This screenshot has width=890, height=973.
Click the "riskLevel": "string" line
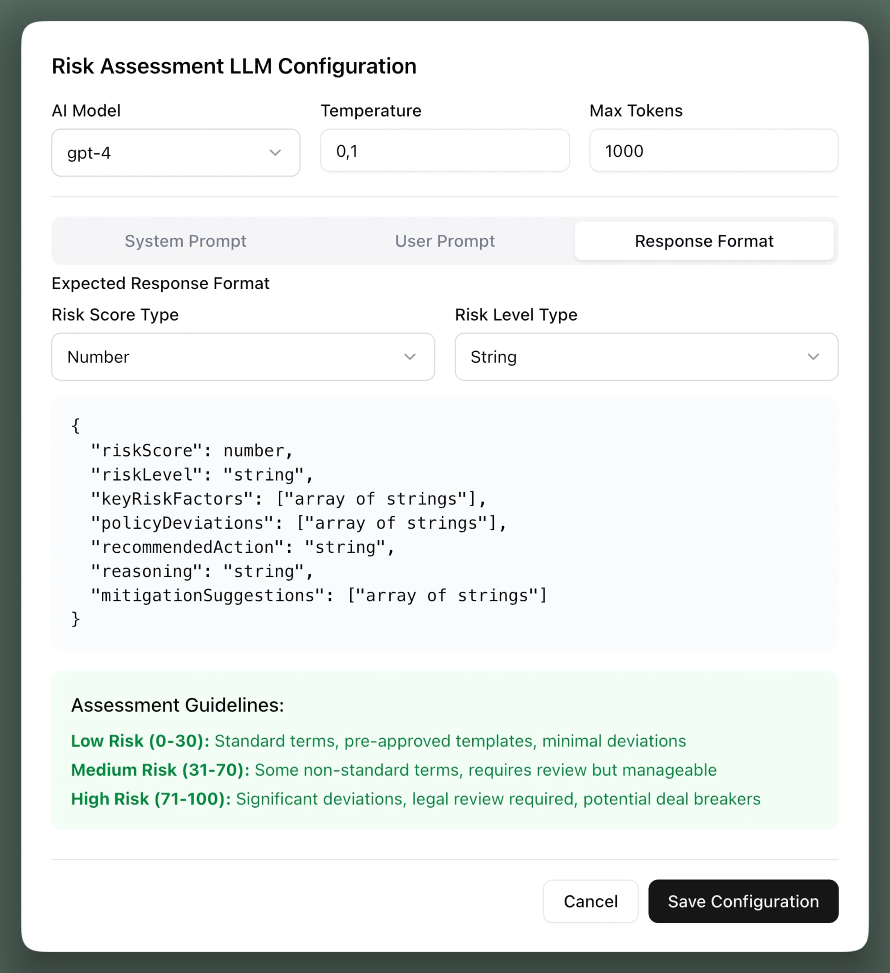click(202, 474)
